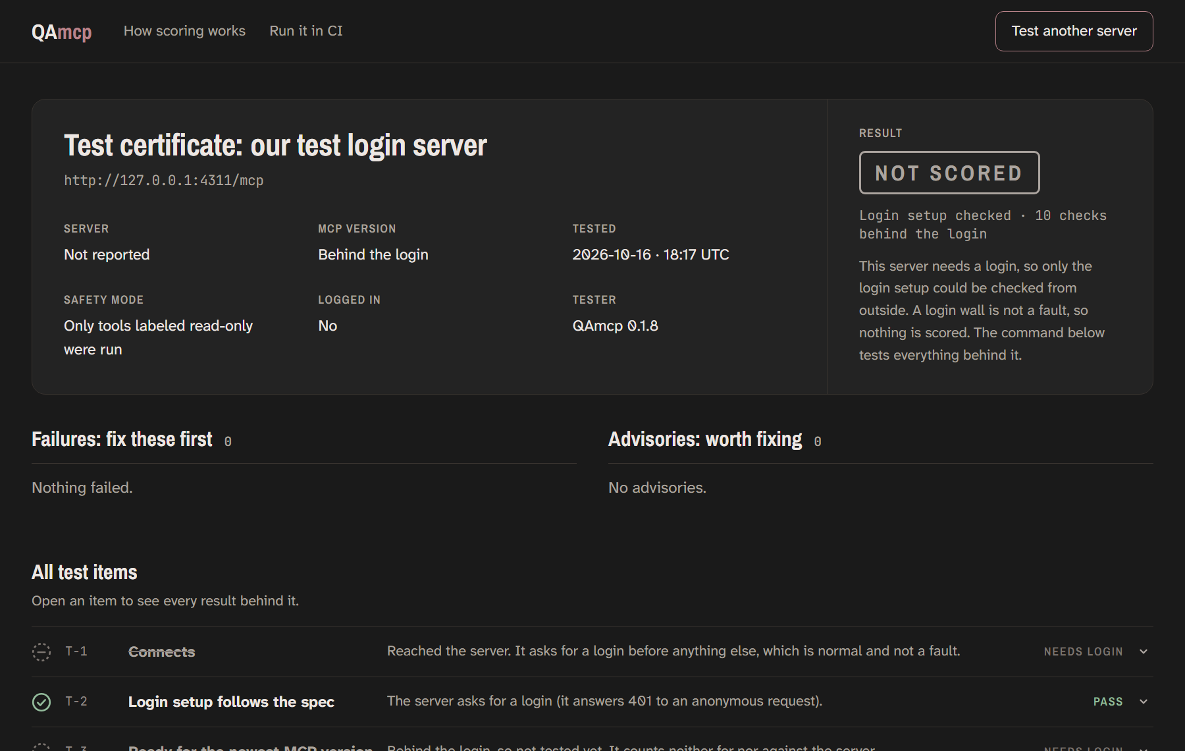Click the T-2 item identifier

point(76,701)
